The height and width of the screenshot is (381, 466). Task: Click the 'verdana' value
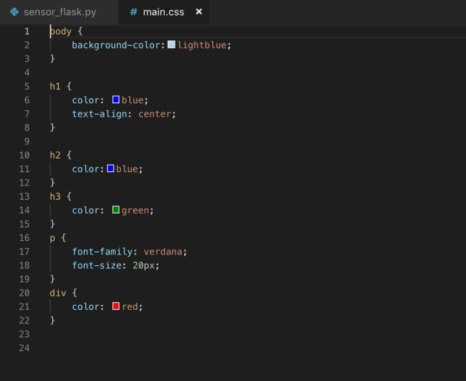[x=163, y=252]
